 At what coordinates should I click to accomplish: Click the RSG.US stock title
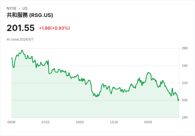click(30, 15)
